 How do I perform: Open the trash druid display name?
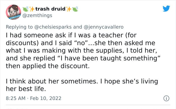pos(50,9)
